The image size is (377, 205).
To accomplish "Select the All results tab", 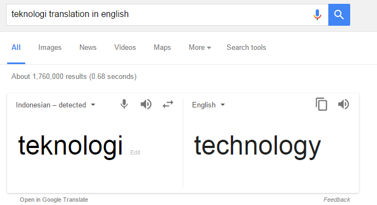I will (x=16, y=48).
